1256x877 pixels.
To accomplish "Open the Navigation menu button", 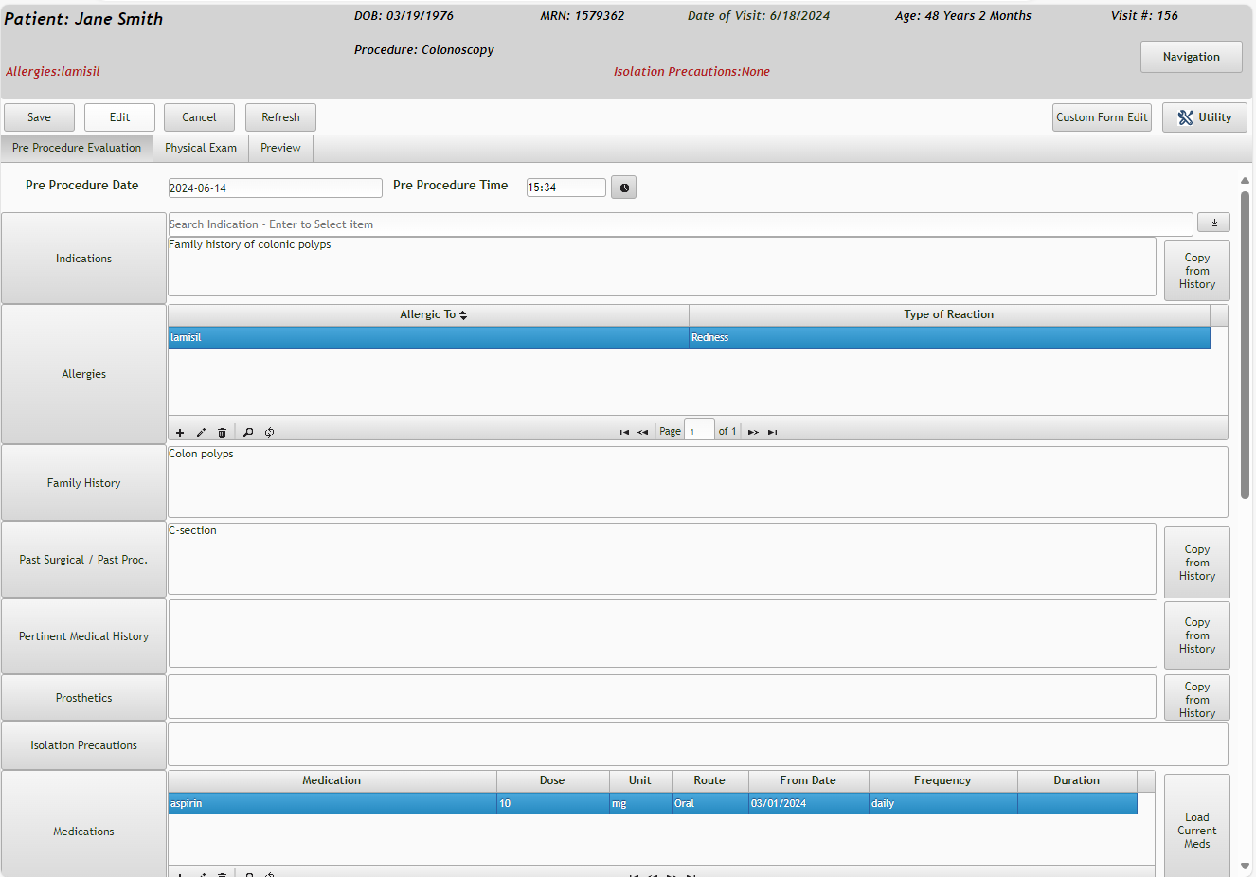I will click(1191, 57).
